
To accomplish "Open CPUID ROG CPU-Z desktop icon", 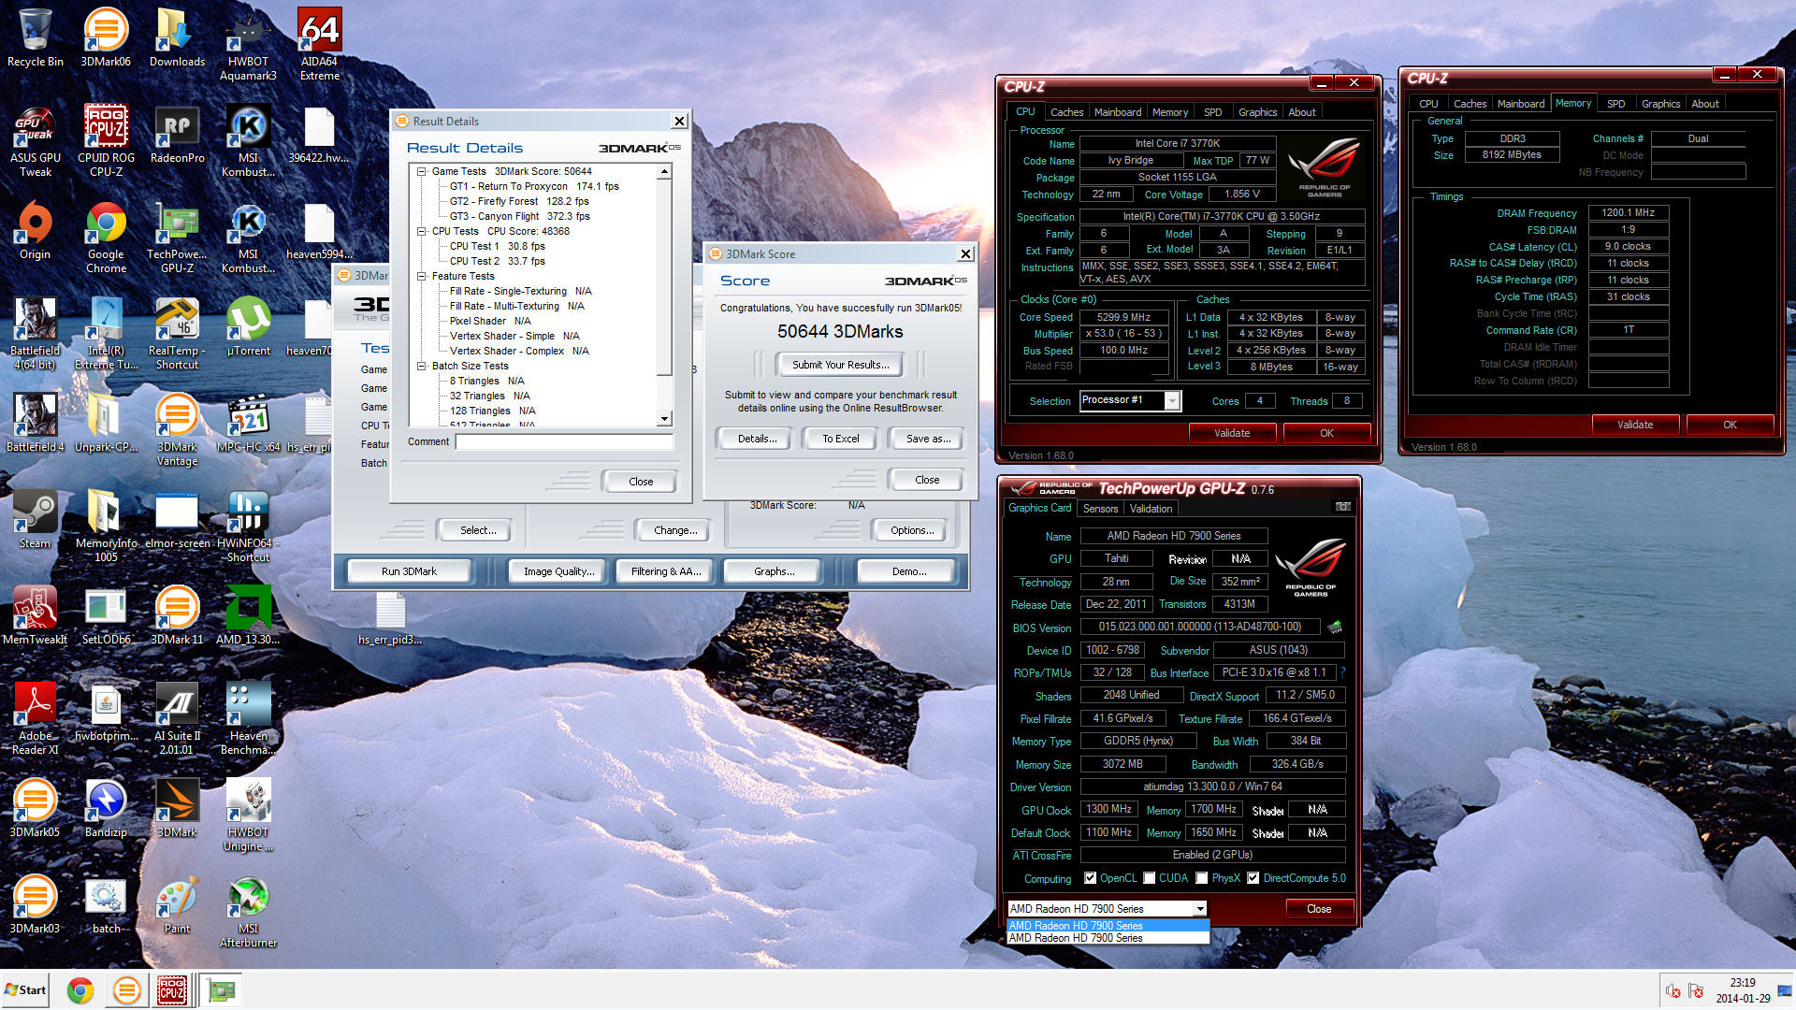I will 106,140.
